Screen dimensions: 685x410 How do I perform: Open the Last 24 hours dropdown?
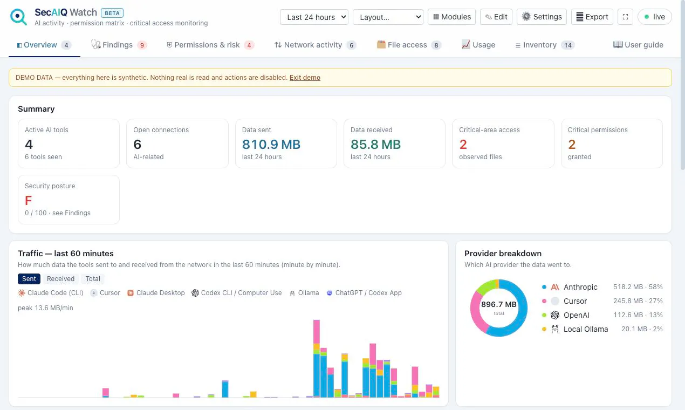(314, 17)
